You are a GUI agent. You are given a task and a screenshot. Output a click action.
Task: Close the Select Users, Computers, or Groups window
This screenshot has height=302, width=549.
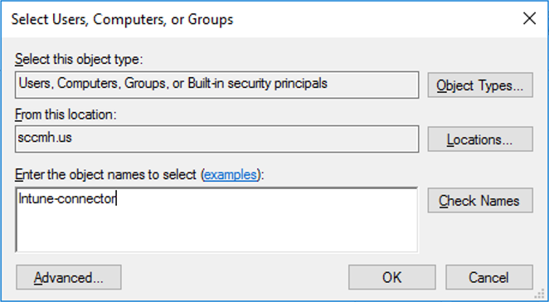529,18
